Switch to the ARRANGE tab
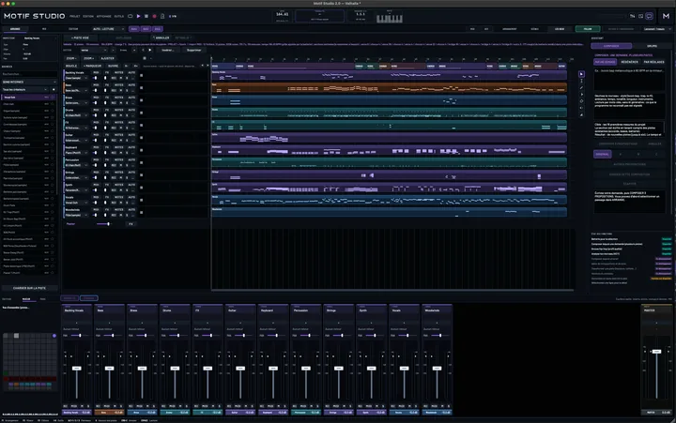The image size is (676, 423). coord(15,29)
